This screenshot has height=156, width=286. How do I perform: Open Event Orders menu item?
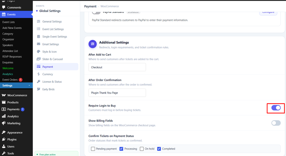click(x=10, y=80)
